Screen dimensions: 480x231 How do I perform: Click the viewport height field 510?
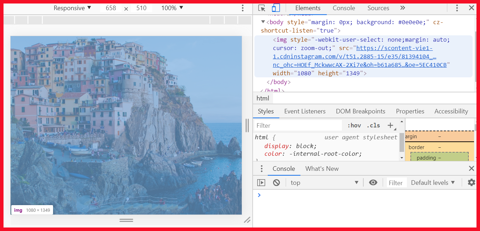pos(141,8)
